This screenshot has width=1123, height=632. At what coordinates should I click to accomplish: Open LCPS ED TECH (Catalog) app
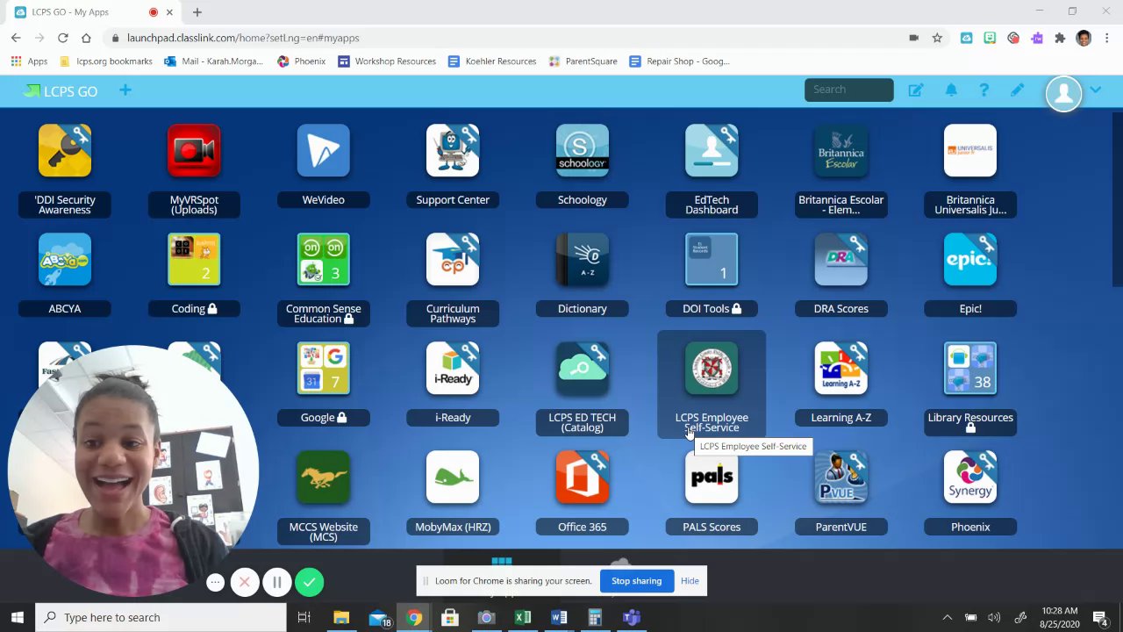click(x=583, y=369)
